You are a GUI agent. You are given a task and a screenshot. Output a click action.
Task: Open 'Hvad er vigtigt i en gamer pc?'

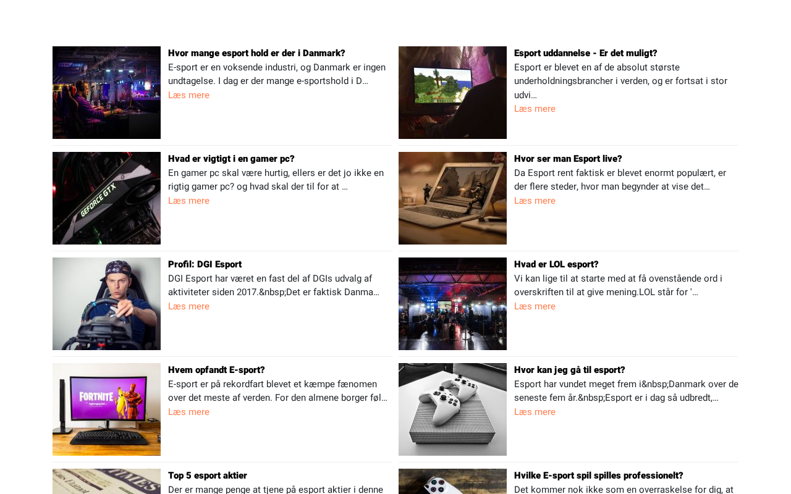click(231, 159)
